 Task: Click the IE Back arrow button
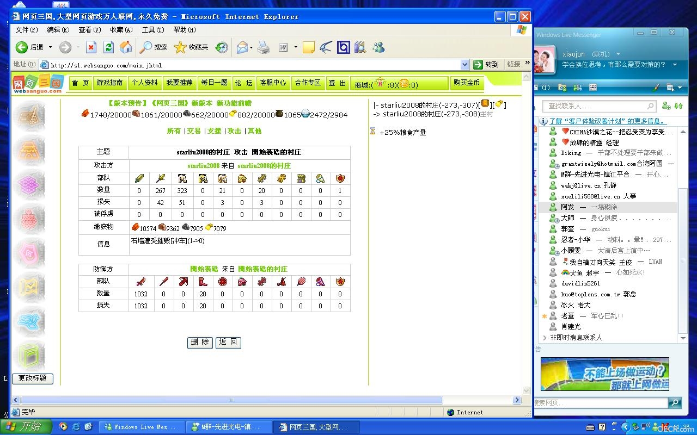[x=21, y=47]
